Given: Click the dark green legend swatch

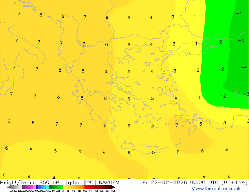Looking at the screenshot, I should tap(50, 187).
